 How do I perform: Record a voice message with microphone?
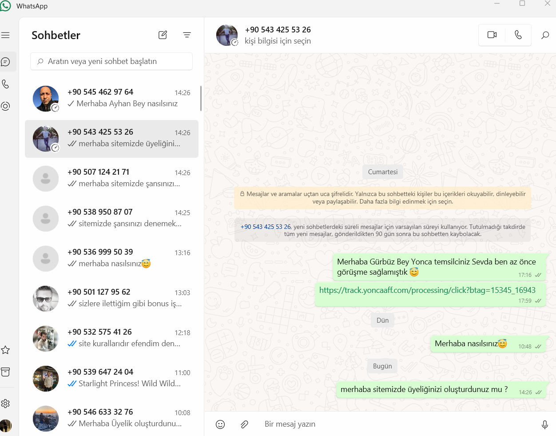(x=545, y=424)
